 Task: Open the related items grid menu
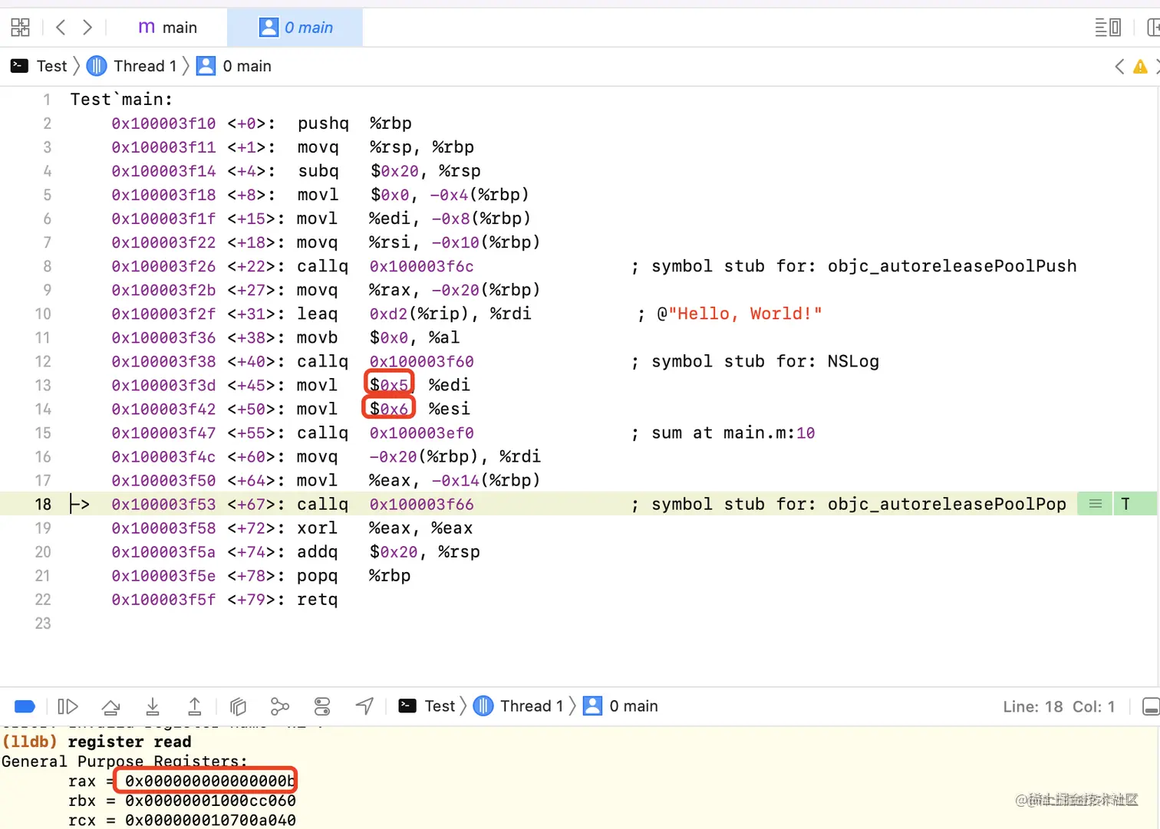21,28
